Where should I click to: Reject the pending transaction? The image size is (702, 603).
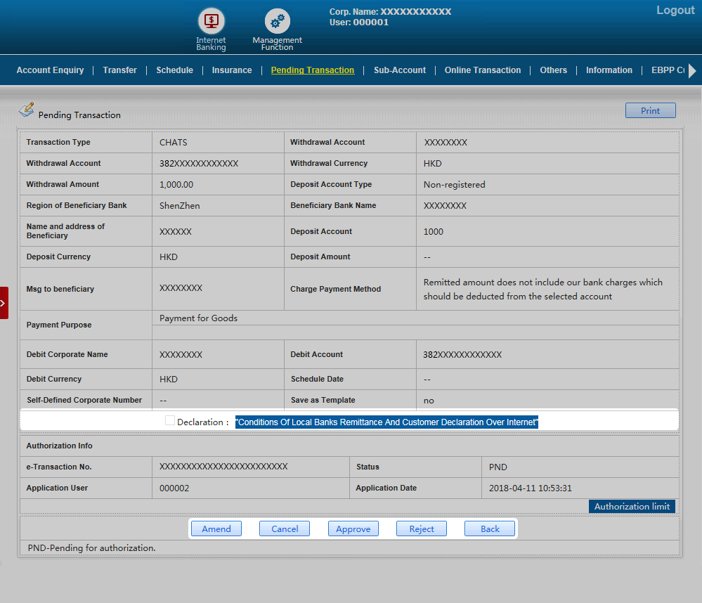pyautogui.click(x=422, y=529)
